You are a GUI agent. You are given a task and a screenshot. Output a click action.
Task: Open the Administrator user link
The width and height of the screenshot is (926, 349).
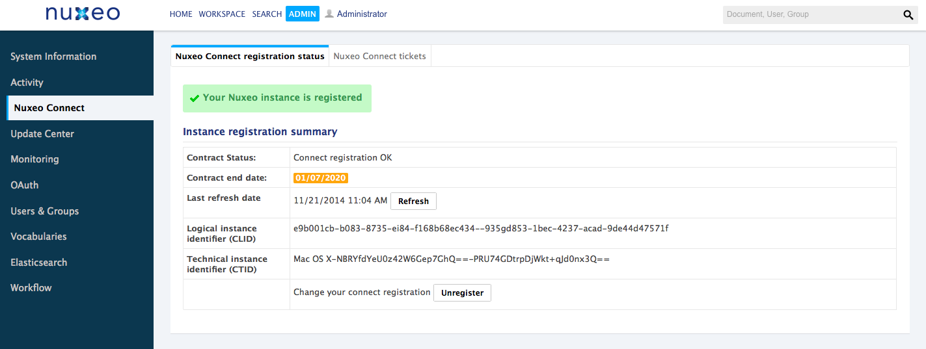pyautogui.click(x=362, y=14)
